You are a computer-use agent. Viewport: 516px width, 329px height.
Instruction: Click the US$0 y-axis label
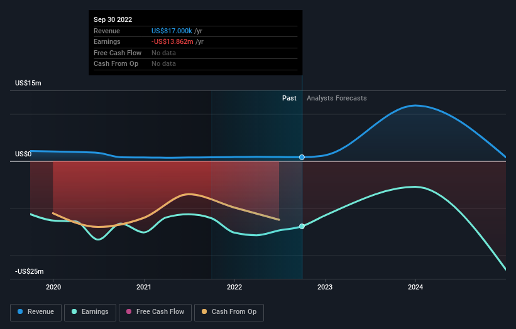click(23, 154)
